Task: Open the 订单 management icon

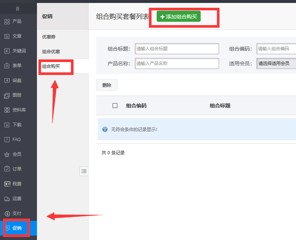Action: click(17, 169)
